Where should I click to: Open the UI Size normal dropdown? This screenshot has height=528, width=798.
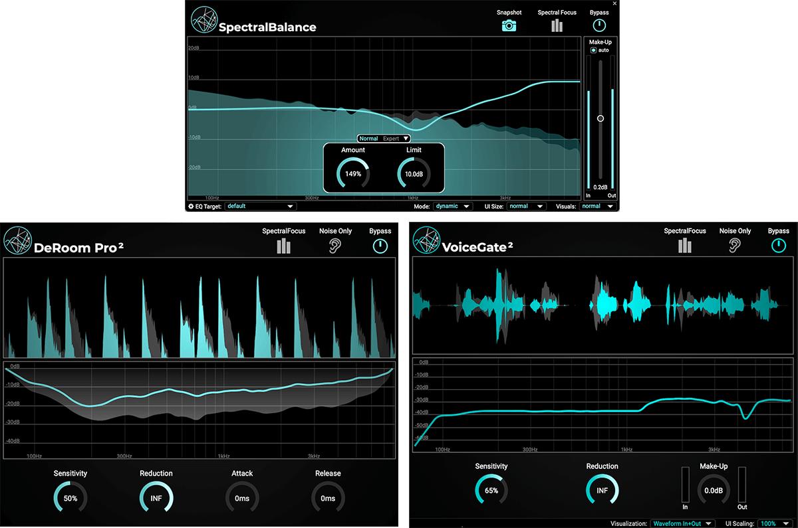pyautogui.click(x=526, y=207)
